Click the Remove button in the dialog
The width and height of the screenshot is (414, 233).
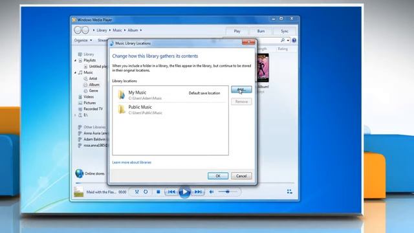click(x=241, y=102)
